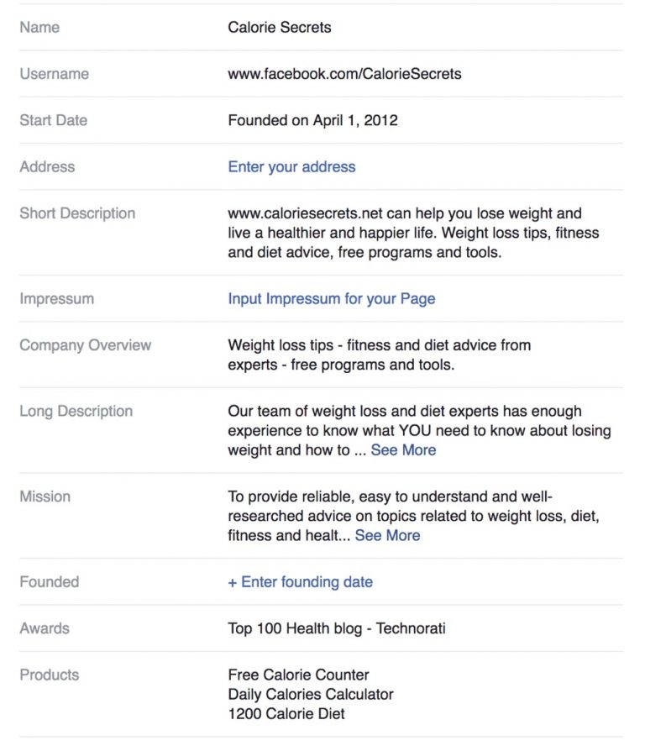Viewport: 645px width, 746px height.
Task: Select the Calorie Secrets name field
Action: click(279, 27)
